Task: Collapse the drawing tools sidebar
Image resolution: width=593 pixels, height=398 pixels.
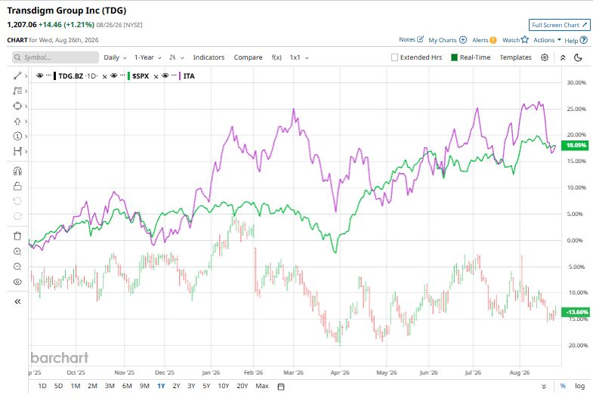Action: (17, 301)
